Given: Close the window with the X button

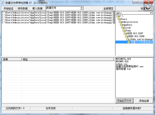Looking at the screenshot, I should pyautogui.click(x=149, y=2).
